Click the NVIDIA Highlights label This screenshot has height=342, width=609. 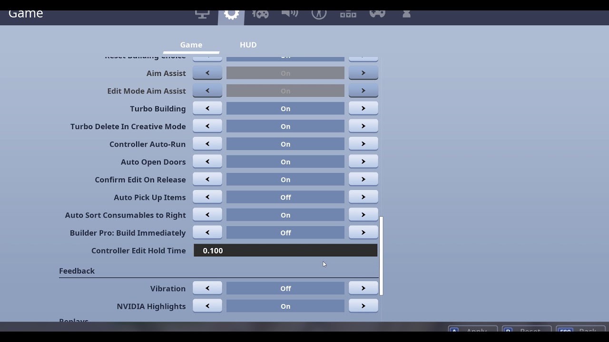tap(151, 306)
